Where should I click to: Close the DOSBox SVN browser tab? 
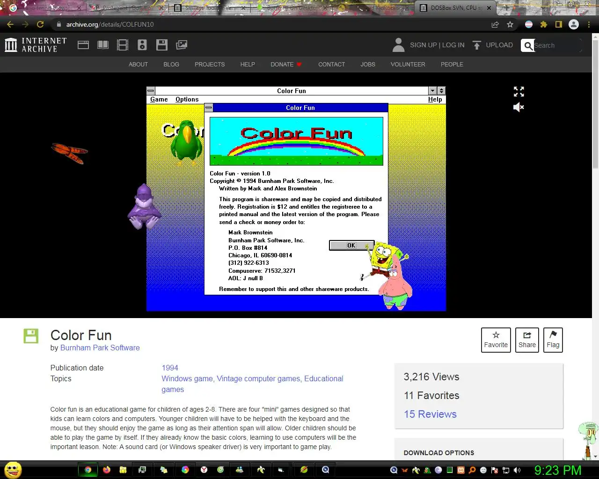coord(489,8)
